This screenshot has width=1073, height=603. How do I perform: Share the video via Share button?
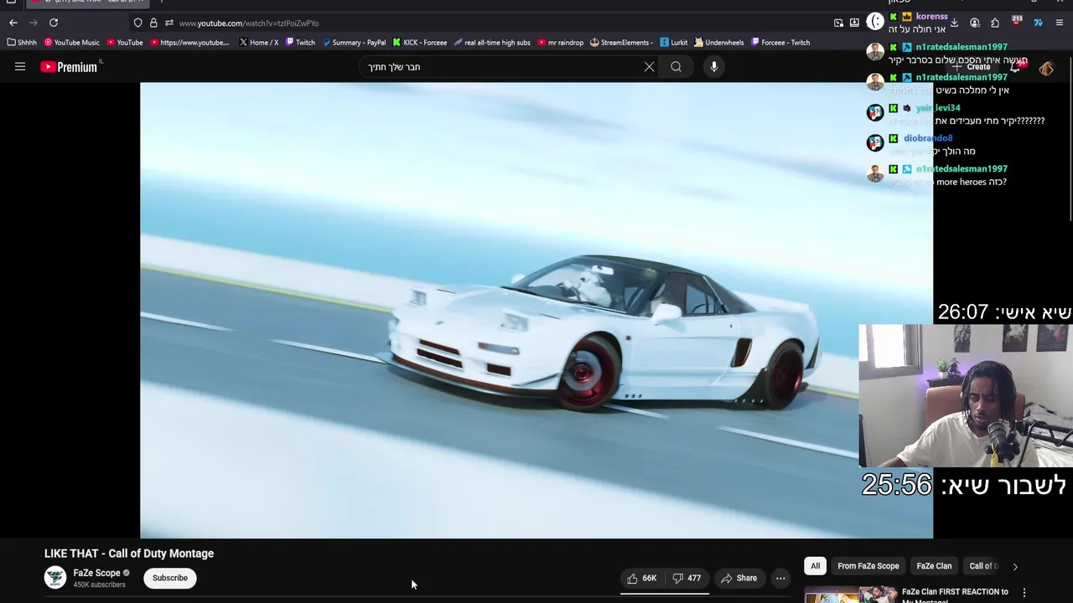739,578
